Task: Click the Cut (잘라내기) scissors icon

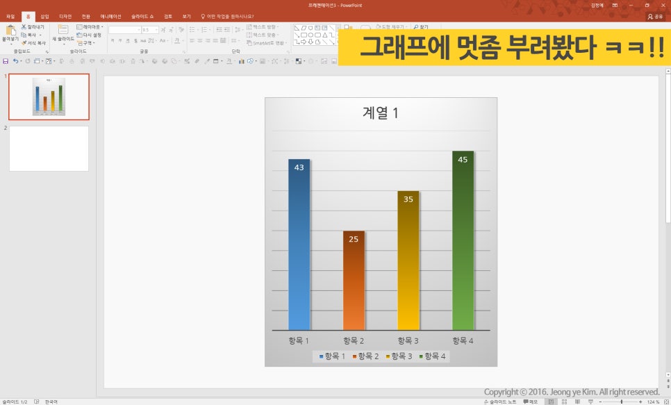Action: pos(24,27)
